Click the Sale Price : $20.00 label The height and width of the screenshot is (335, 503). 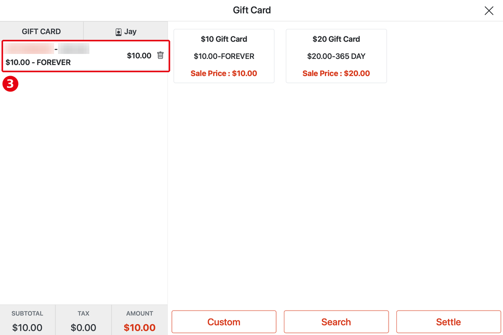[336, 74]
